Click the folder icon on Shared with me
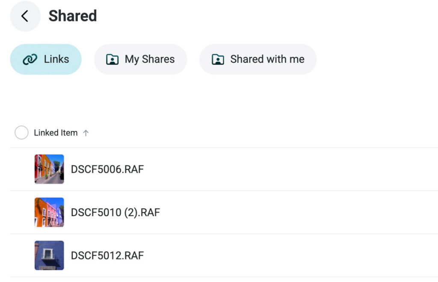The image size is (438, 282). pyautogui.click(x=218, y=59)
